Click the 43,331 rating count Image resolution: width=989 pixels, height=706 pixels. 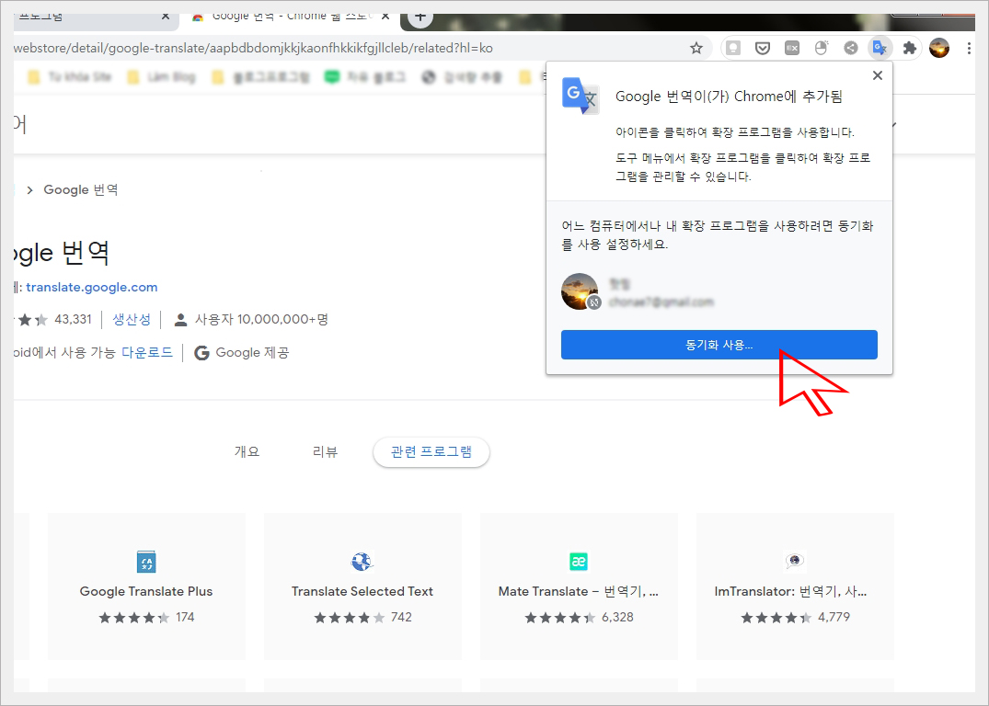click(74, 320)
